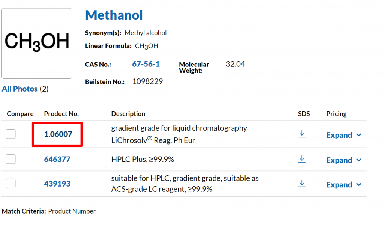Click the Pricing column header
384x229 pixels.
[336, 114]
